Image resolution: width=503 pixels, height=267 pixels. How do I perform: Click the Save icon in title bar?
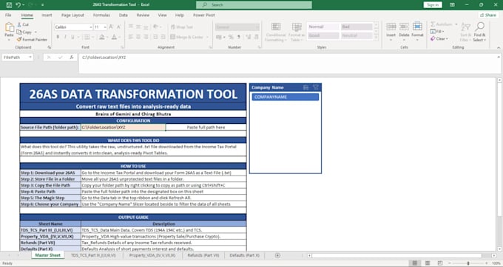point(9,5)
